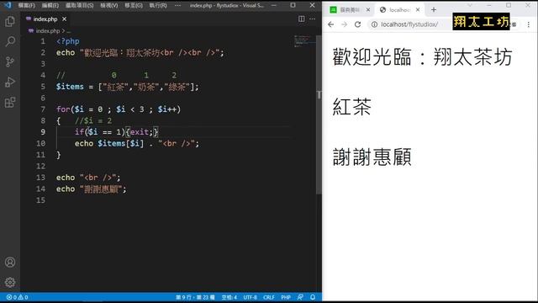Viewport: 538px width, 303px height.
Task: Click the code minimap preview
Action: coord(304,41)
